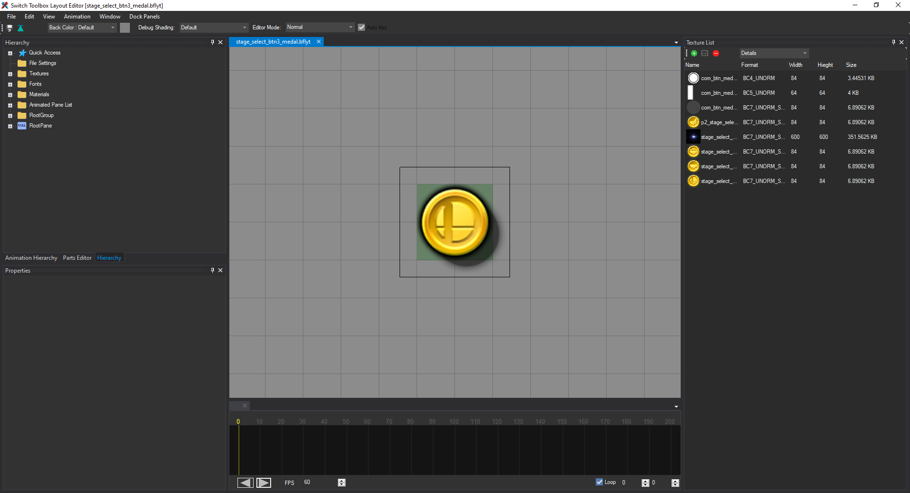This screenshot has width=910, height=493.
Task: Click the green add texture button
Action: 694,53
